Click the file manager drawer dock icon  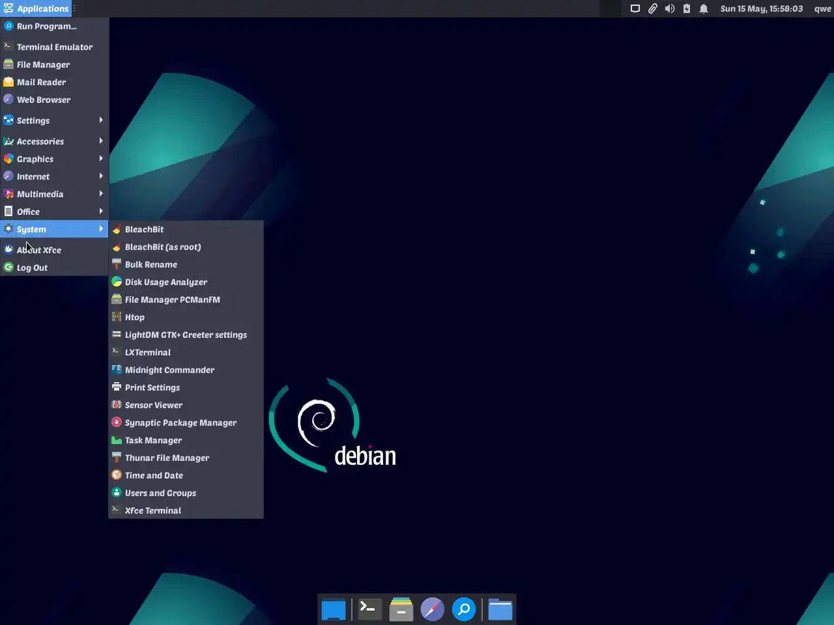pos(401,609)
